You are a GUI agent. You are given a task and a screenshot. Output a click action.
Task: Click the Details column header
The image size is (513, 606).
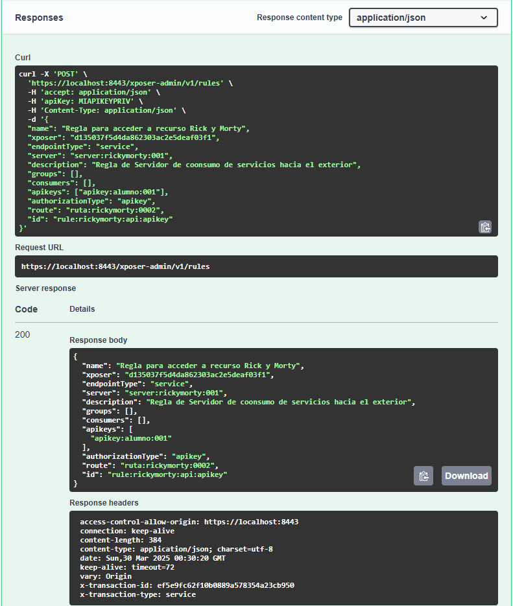pos(82,309)
